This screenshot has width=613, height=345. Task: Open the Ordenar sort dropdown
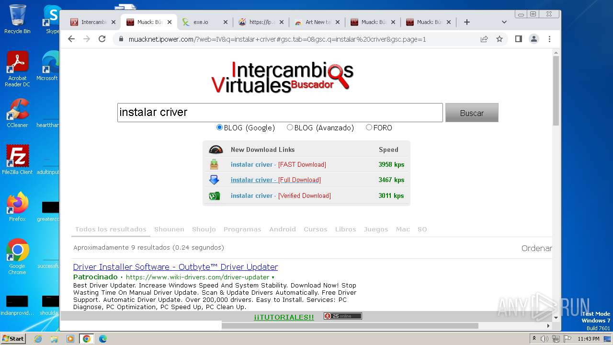point(536,248)
